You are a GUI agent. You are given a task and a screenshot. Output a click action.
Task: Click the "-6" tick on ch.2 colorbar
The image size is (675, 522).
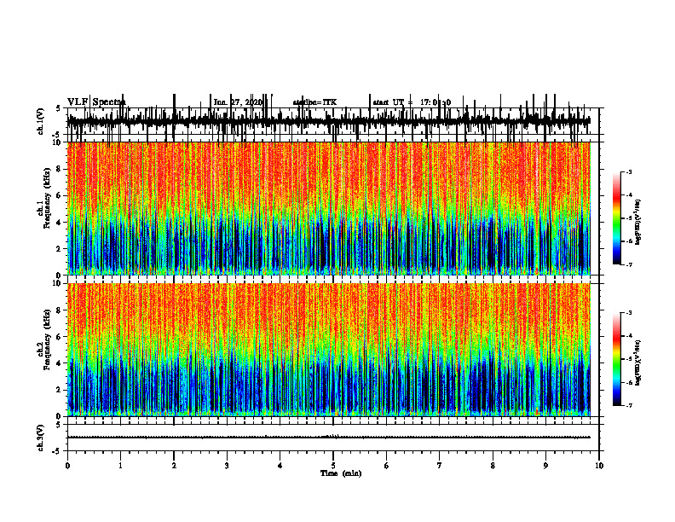tap(629, 382)
